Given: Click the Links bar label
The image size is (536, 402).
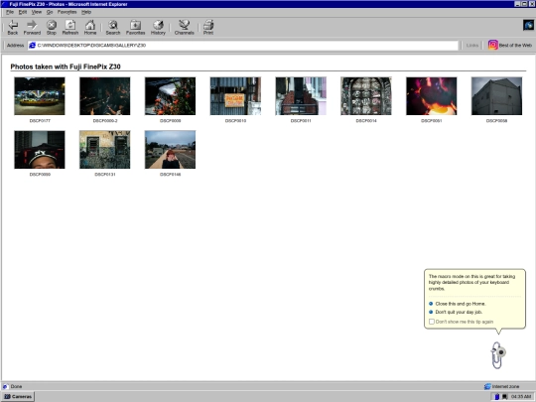Looking at the screenshot, I should tap(472, 45).
